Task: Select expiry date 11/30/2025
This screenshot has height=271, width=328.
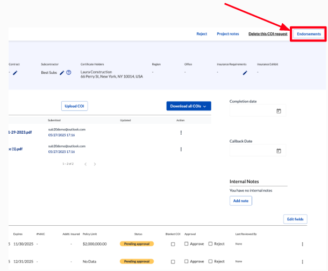Action: (24, 244)
